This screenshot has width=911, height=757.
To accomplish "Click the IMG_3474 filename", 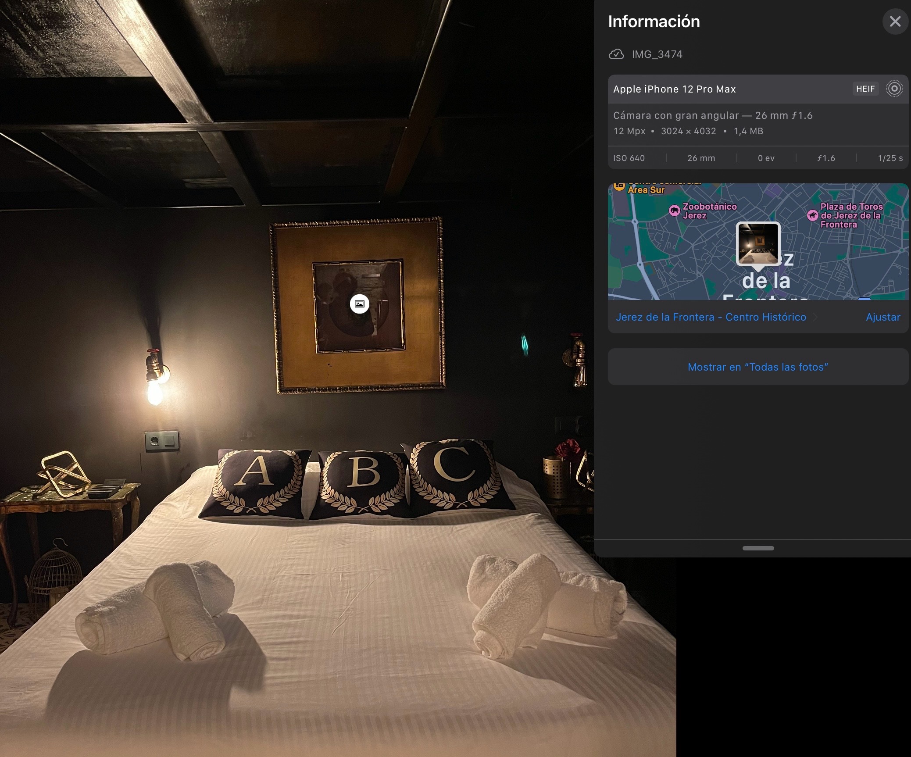I will [x=657, y=54].
